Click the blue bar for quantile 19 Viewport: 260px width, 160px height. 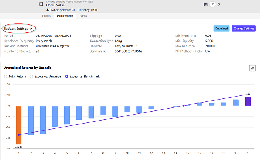(236, 103)
